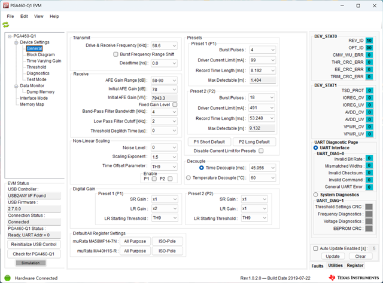The height and width of the screenshot is (283, 383).
Task: Open the Help menu
Action: pyautogui.click(x=54, y=16)
